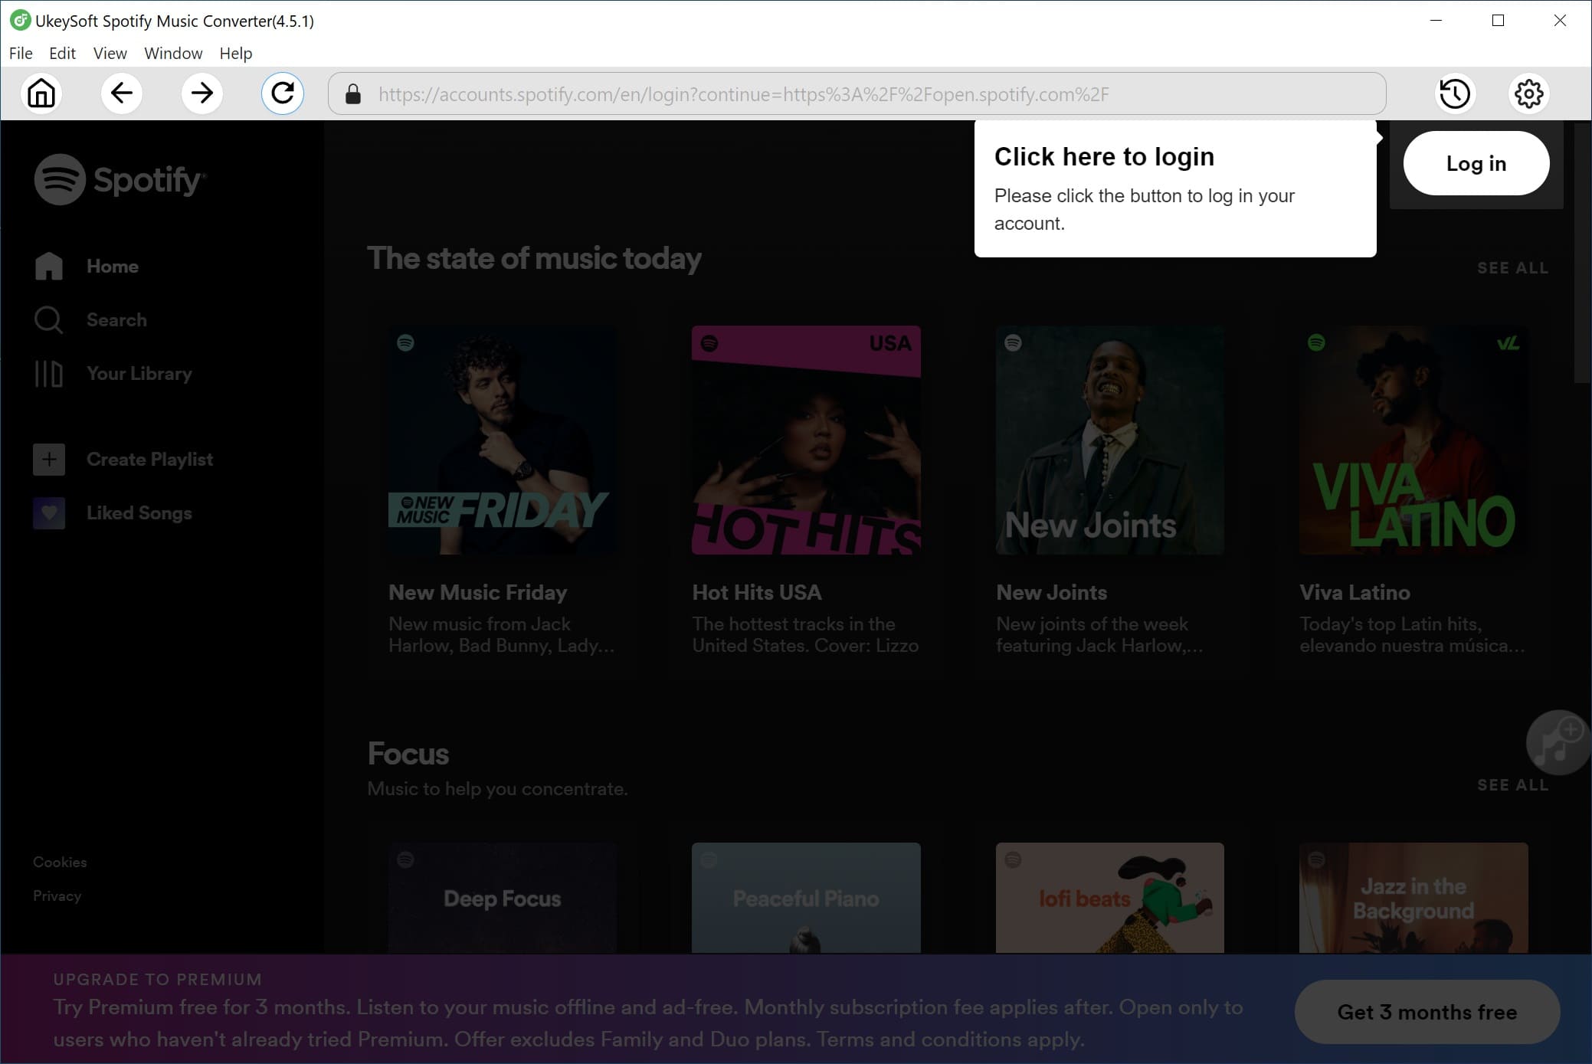
Task: Click the Your Library icon
Action: pyautogui.click(x=47, y=373)
